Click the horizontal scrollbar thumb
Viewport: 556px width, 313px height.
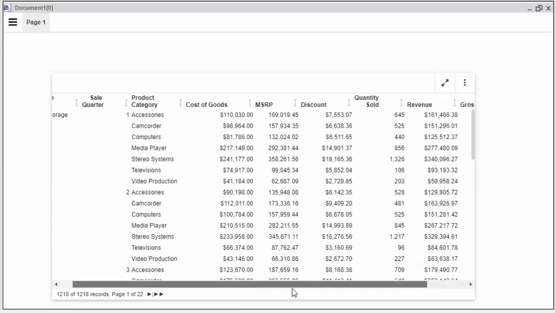click(249, 284)
